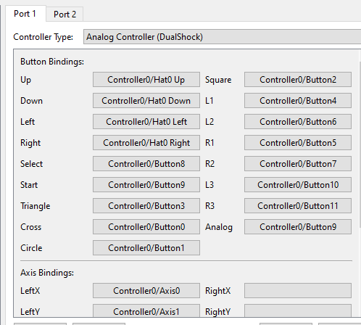Rebind the Right direction binding
Viewport: 361px width, 325px height.
tap(146, 143)
